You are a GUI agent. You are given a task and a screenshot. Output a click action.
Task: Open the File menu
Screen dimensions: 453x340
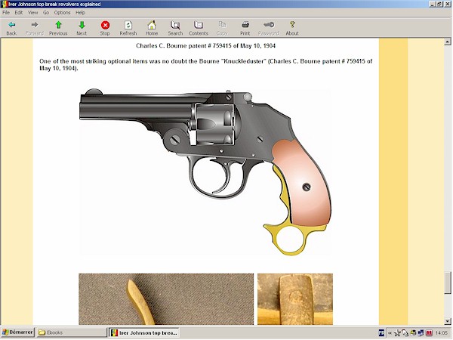[6, 12]
